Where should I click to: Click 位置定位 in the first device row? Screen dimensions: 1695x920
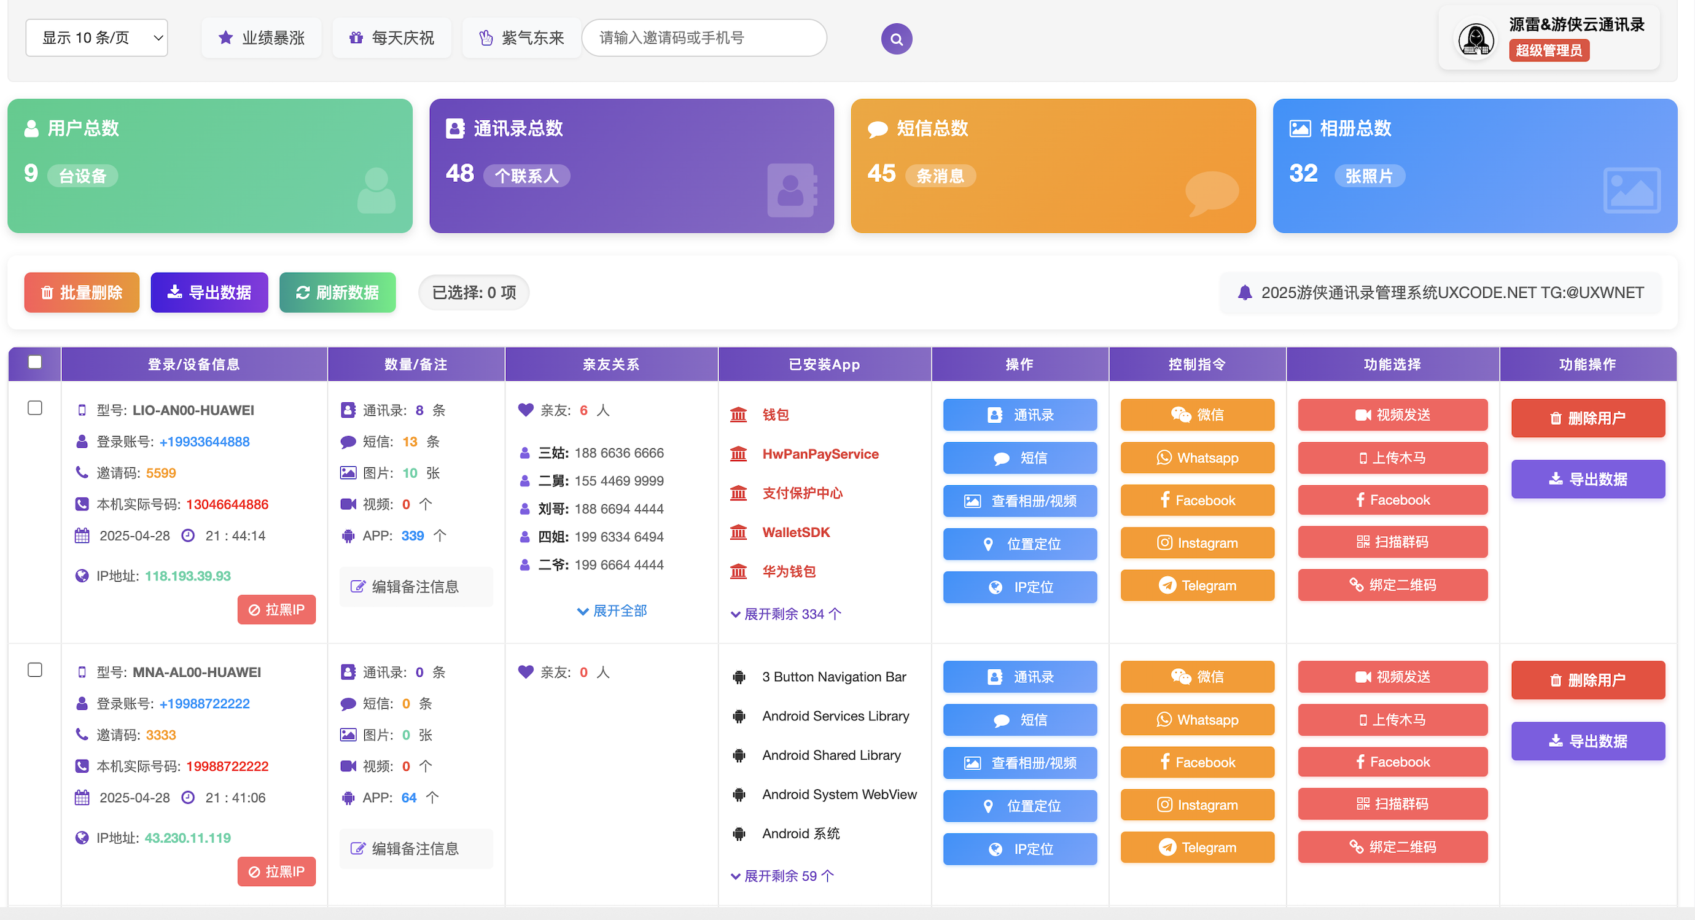click(1020, 544)
